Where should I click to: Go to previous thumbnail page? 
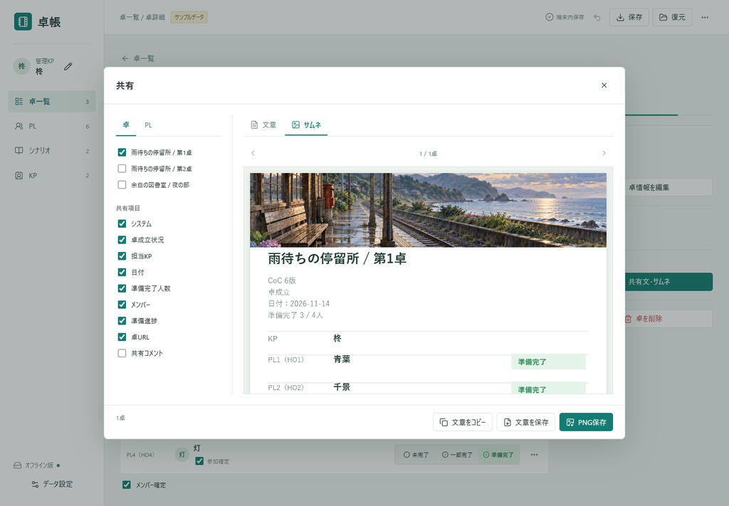coord(253,153)
